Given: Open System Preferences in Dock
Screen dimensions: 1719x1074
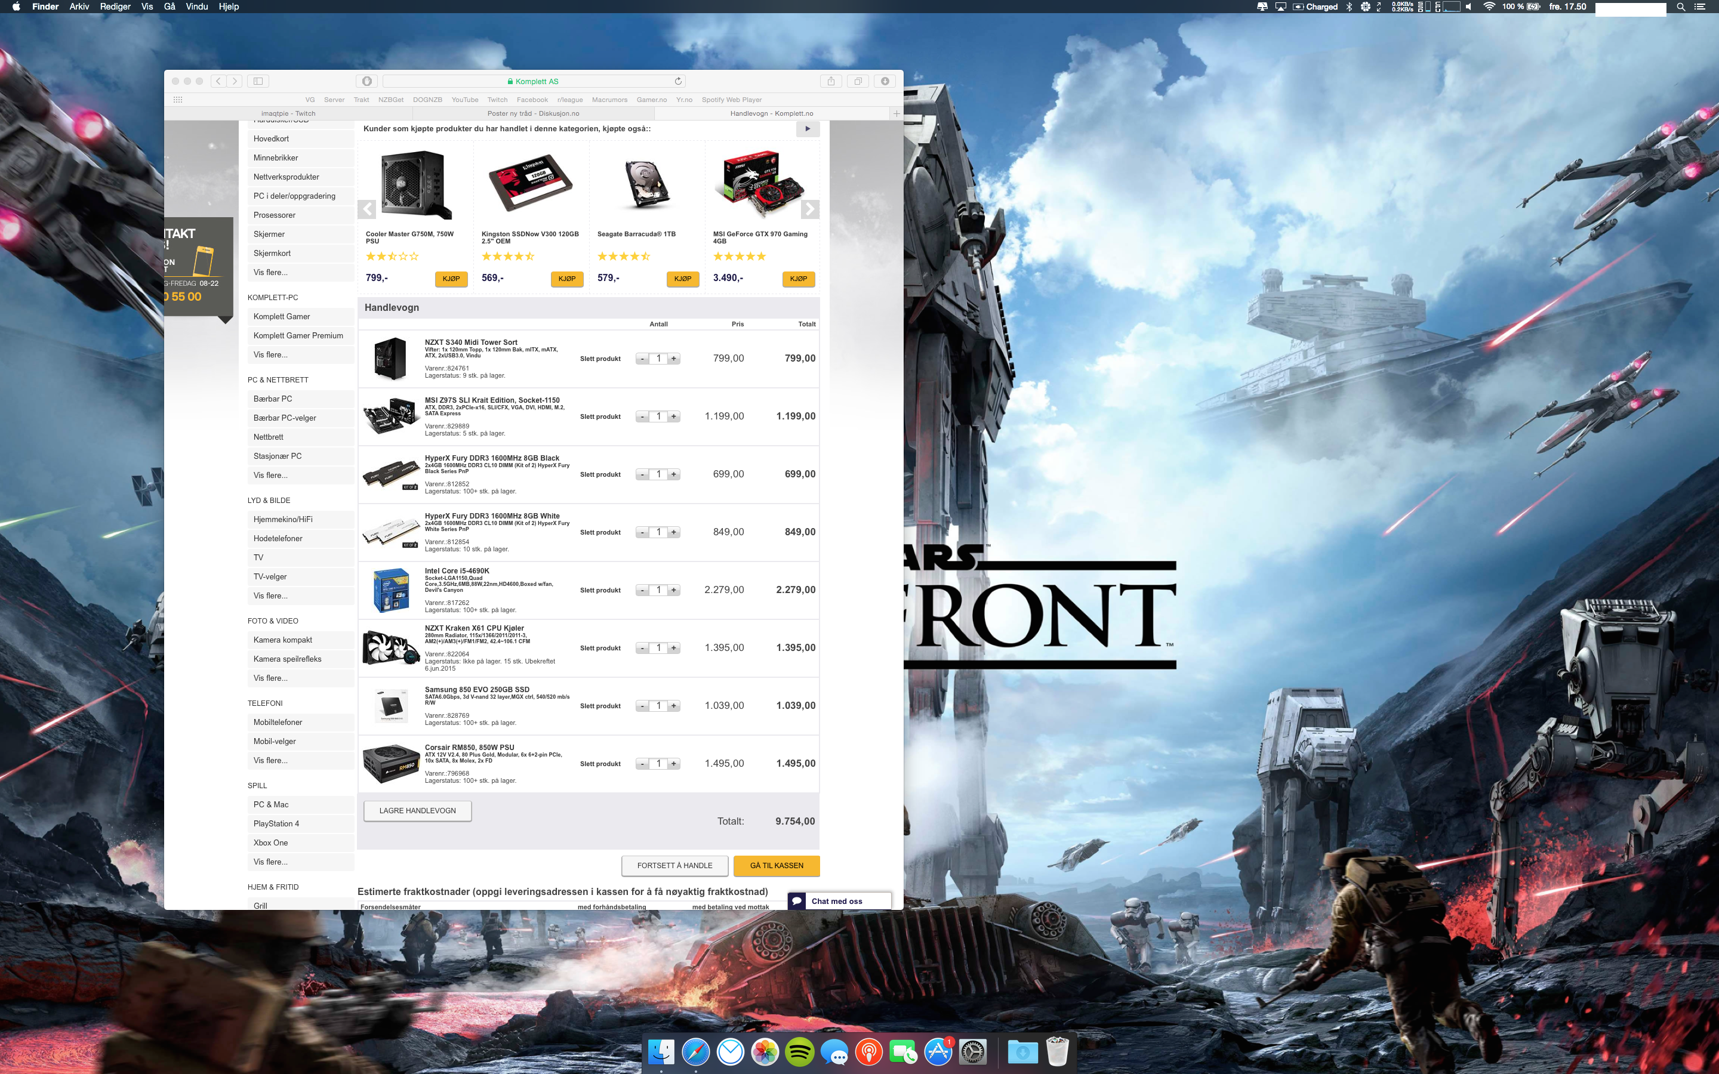Looking at the screenshot, I should pos(972,1052).
